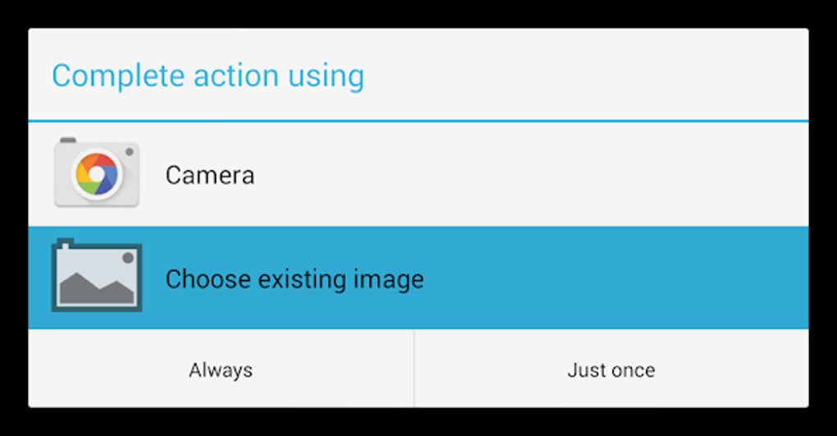Click the vertical divider between Always and Just once

tap(414, 369)
